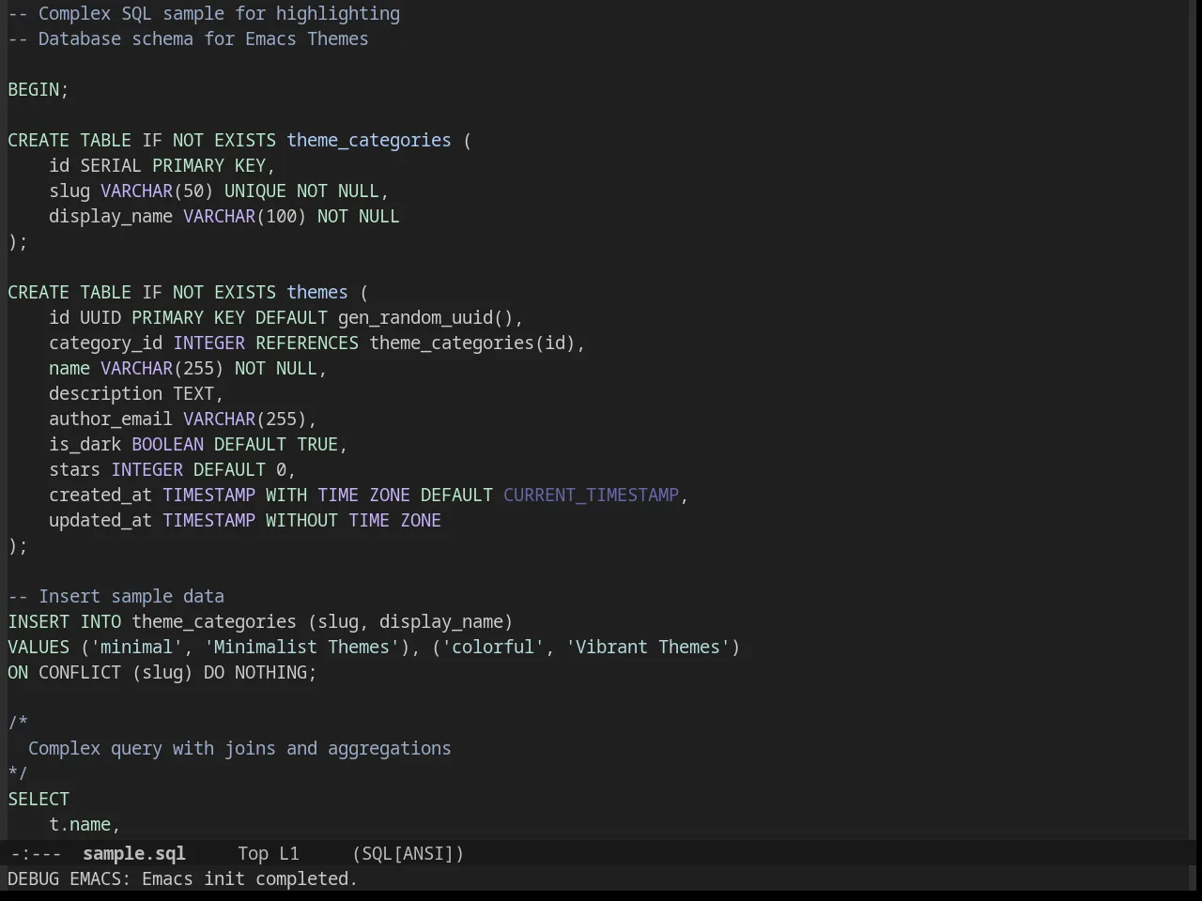This screenshot has height=901, width=1202.
Task: Click the string 'Minimalist Themes'
Action: pyautogui.click(x=301, y=647)
